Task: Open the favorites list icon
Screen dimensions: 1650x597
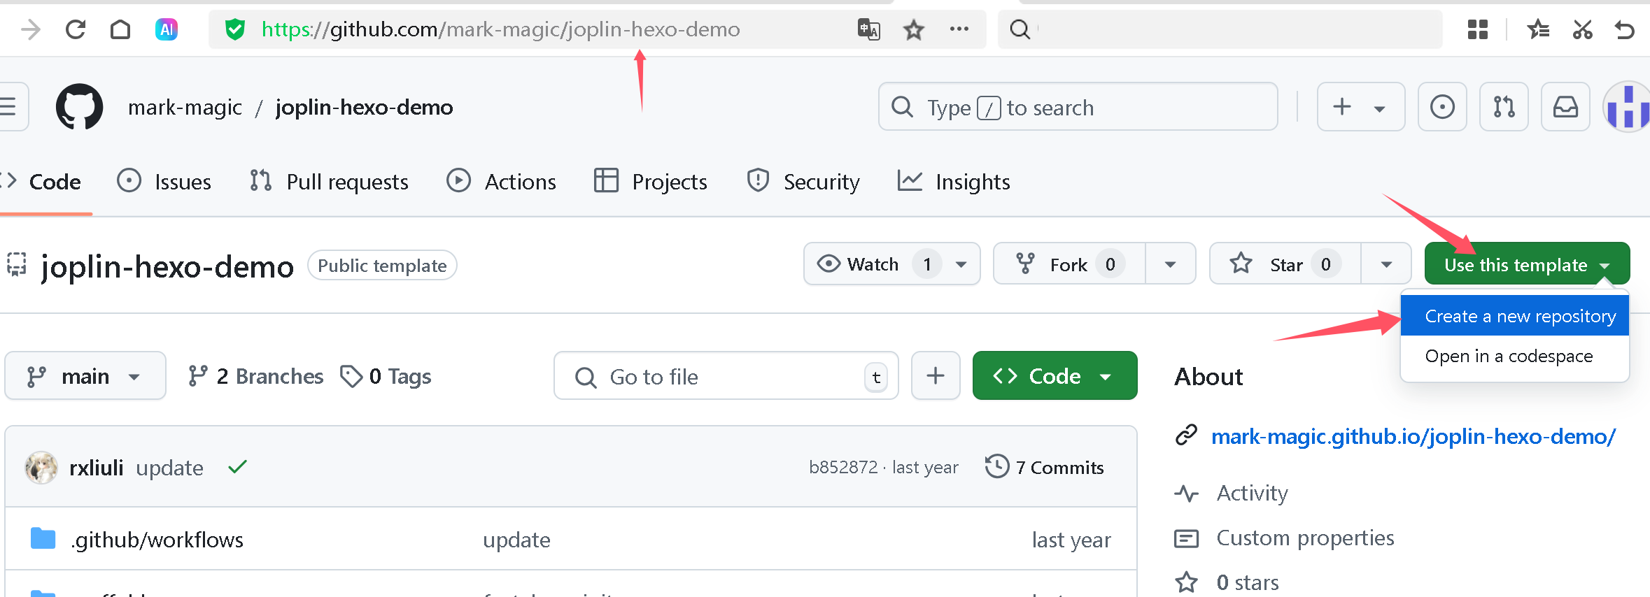Action: (1537, 29)
